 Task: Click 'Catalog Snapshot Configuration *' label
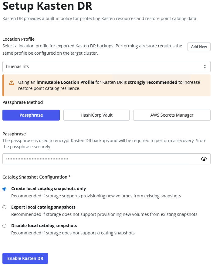coord(37,177)
